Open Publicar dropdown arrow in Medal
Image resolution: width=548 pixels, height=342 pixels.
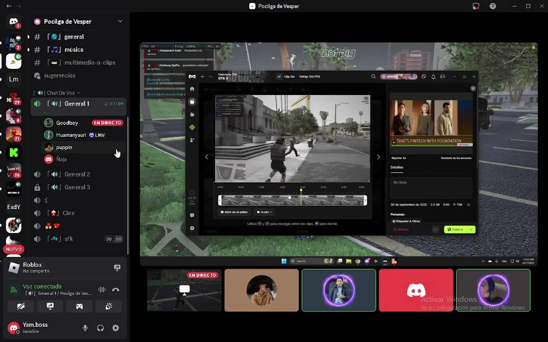tap(471, 229)
